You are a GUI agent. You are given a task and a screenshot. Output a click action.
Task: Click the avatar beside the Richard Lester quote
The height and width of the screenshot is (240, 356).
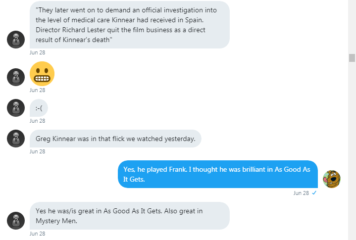click(16, 40)
